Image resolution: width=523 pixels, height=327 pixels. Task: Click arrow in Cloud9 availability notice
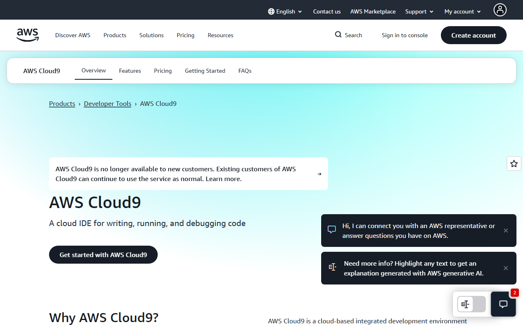(x=320, y=174)
